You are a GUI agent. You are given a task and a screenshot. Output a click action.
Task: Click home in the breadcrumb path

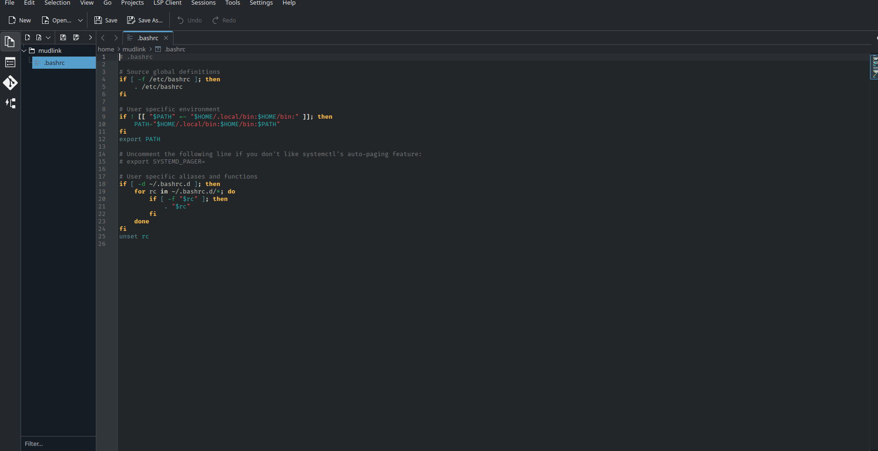[106, 49]
